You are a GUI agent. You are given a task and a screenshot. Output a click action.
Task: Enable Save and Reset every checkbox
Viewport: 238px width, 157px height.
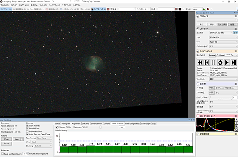[x=2, y=154]
